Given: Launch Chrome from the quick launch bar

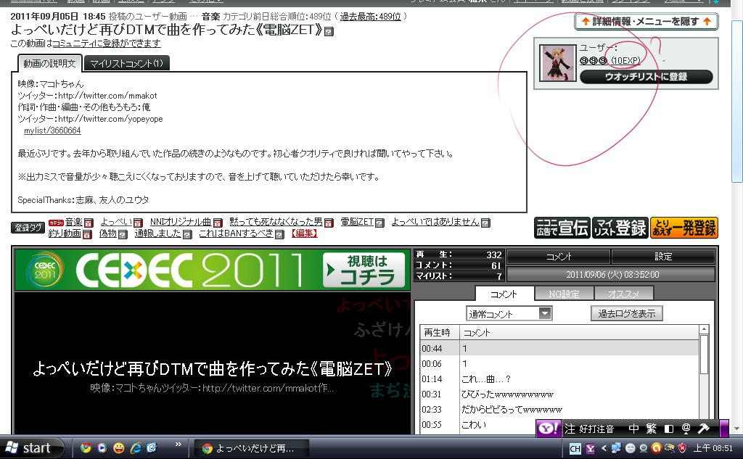Looking at the screenshot, I should point(86,447).
